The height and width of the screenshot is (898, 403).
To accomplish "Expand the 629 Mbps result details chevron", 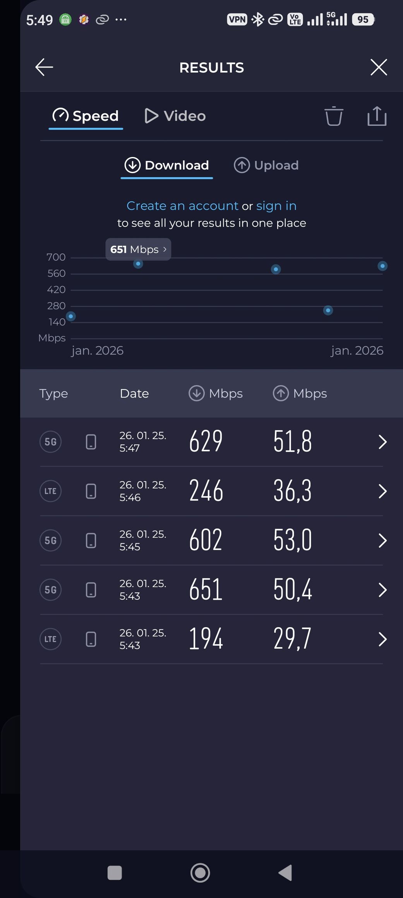I will (x=382, y=442).
